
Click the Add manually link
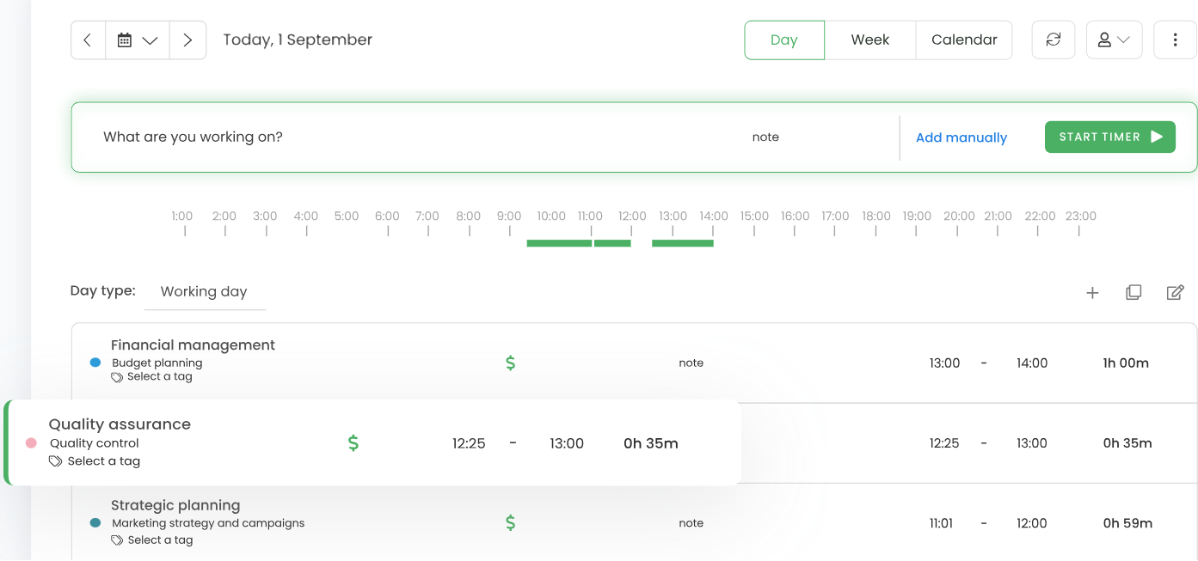pos(961,137)
